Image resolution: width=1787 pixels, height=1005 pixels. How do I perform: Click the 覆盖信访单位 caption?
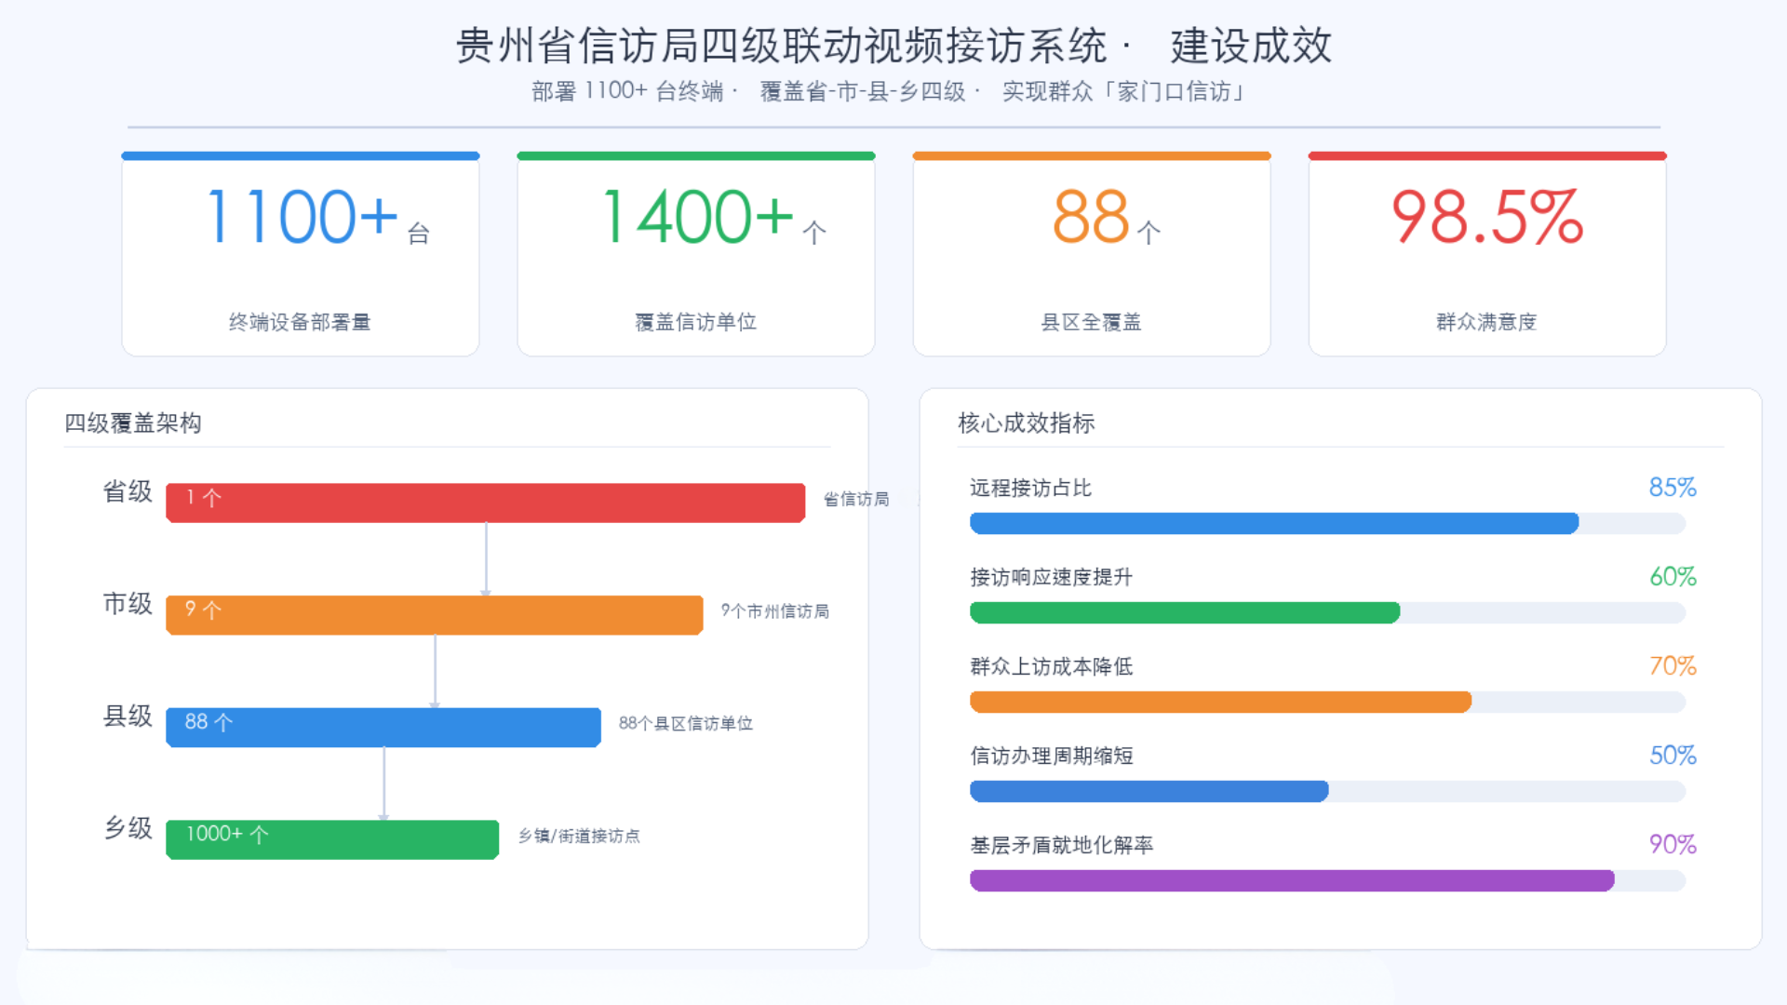pyautogui.click(x=696, y=322)
